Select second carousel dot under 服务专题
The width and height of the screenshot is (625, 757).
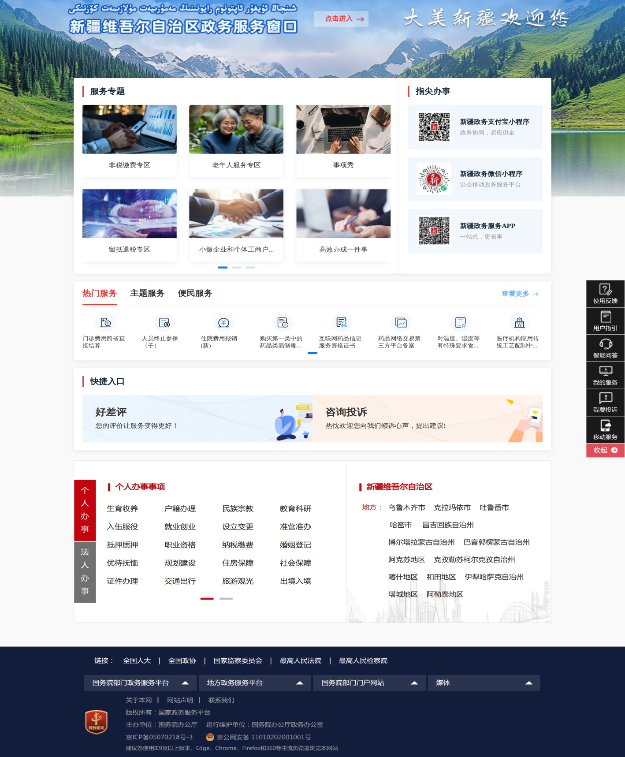pyautogui.click(x=237, y=267)
